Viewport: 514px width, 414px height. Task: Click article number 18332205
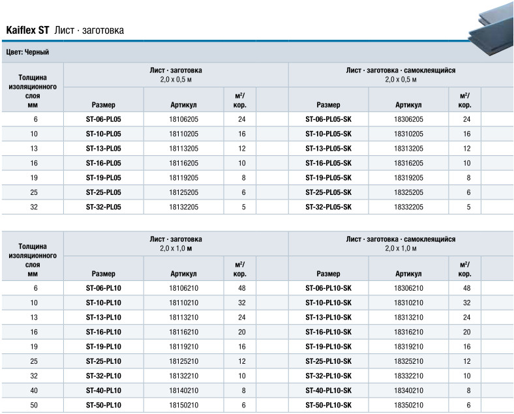408,207
